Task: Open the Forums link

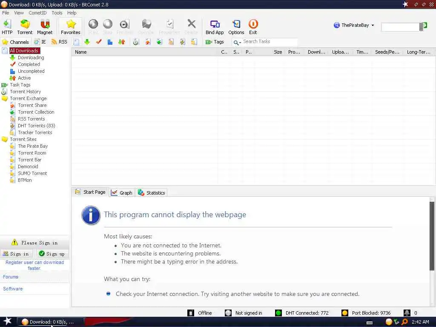Action: [11, 277]
